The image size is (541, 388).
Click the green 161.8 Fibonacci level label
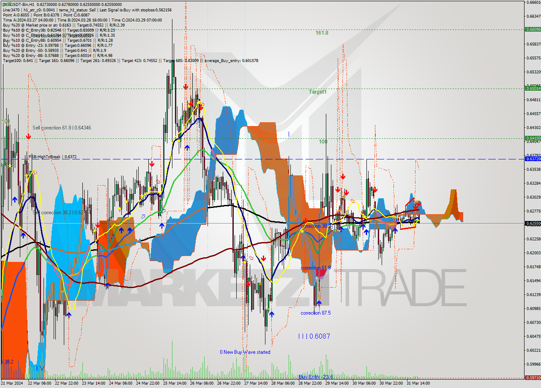(x=322, y=32)
